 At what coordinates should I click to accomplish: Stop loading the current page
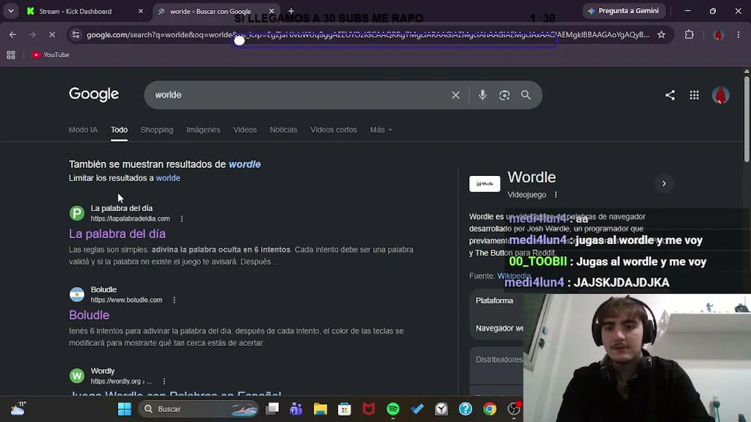click(52, 35)
